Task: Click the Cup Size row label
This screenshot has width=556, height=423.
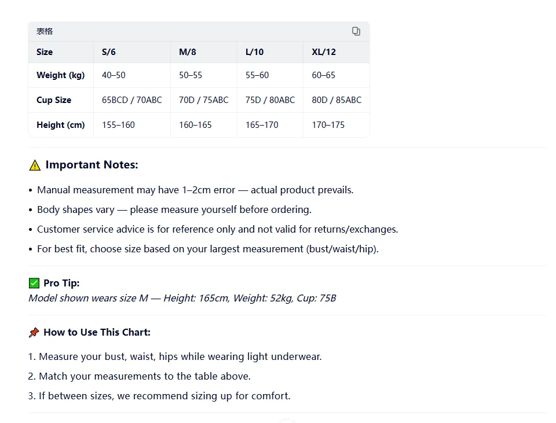Action: coord(54,100)
